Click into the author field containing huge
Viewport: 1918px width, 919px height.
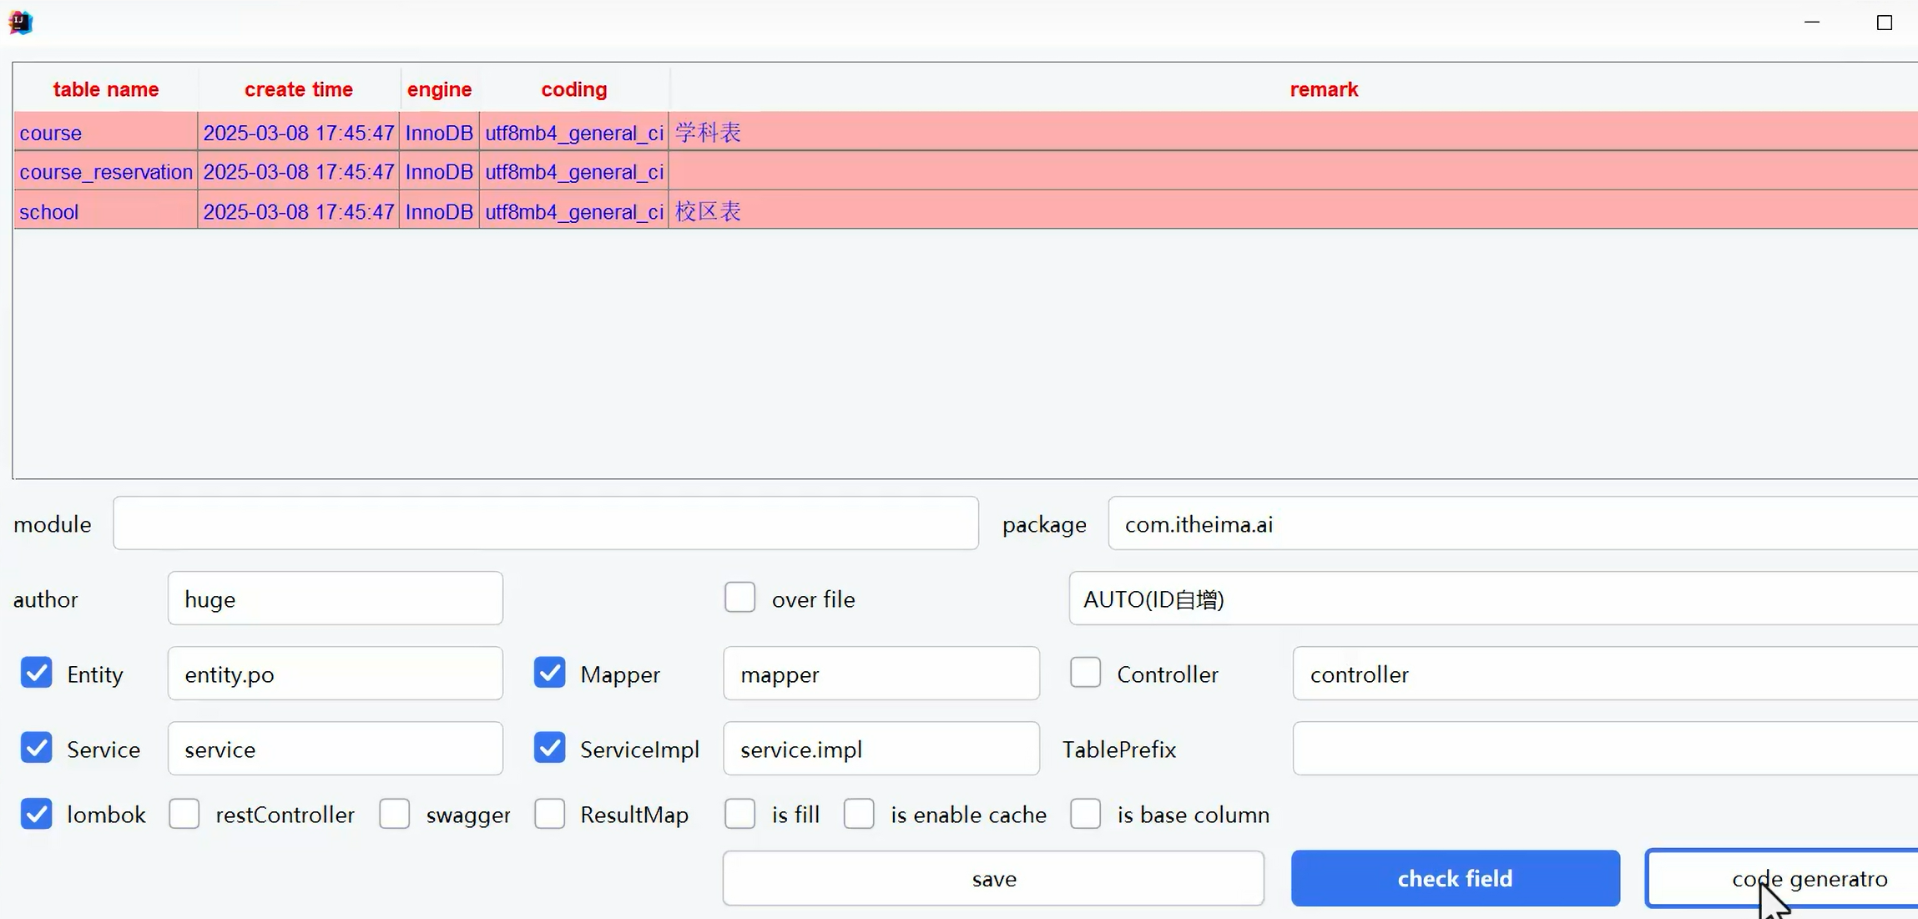[x=335, y=598]
